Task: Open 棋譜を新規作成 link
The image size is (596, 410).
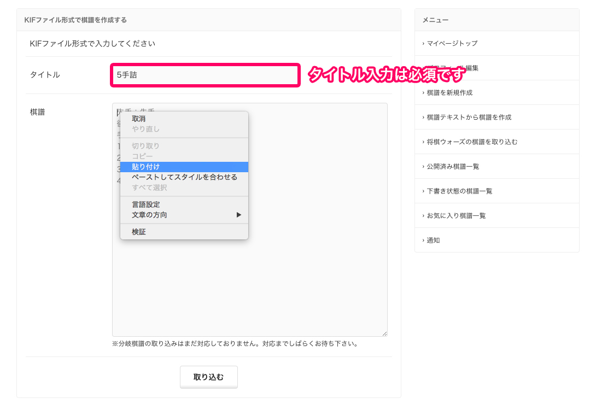Action: (449, 93)
